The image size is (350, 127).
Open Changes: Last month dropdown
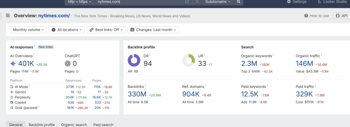(153, 30)
